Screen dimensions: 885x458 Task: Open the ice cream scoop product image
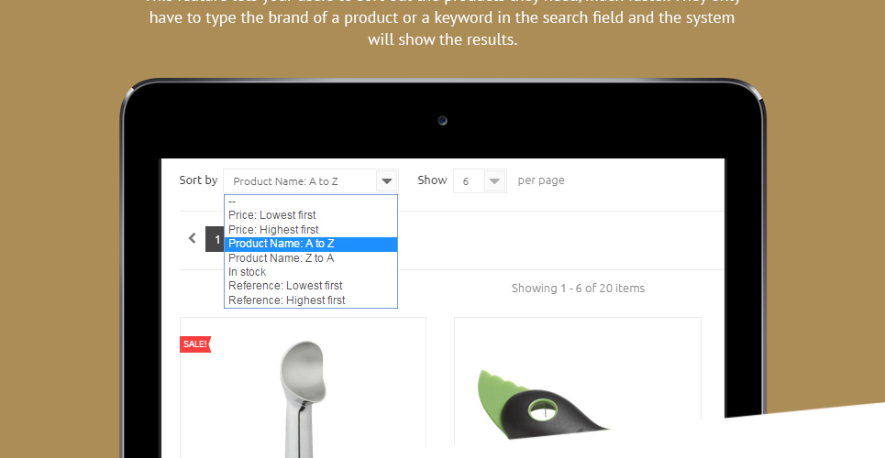pyautogui.click(x=303, y=398)
